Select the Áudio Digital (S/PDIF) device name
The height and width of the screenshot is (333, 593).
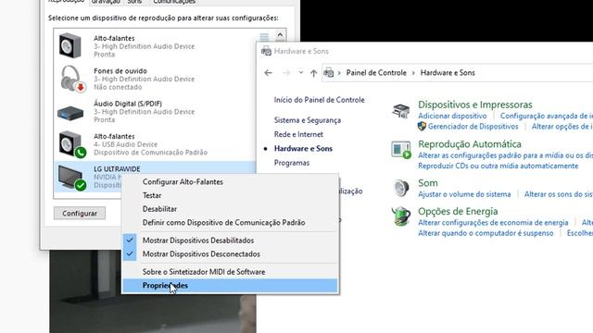[x=128, y=104]
